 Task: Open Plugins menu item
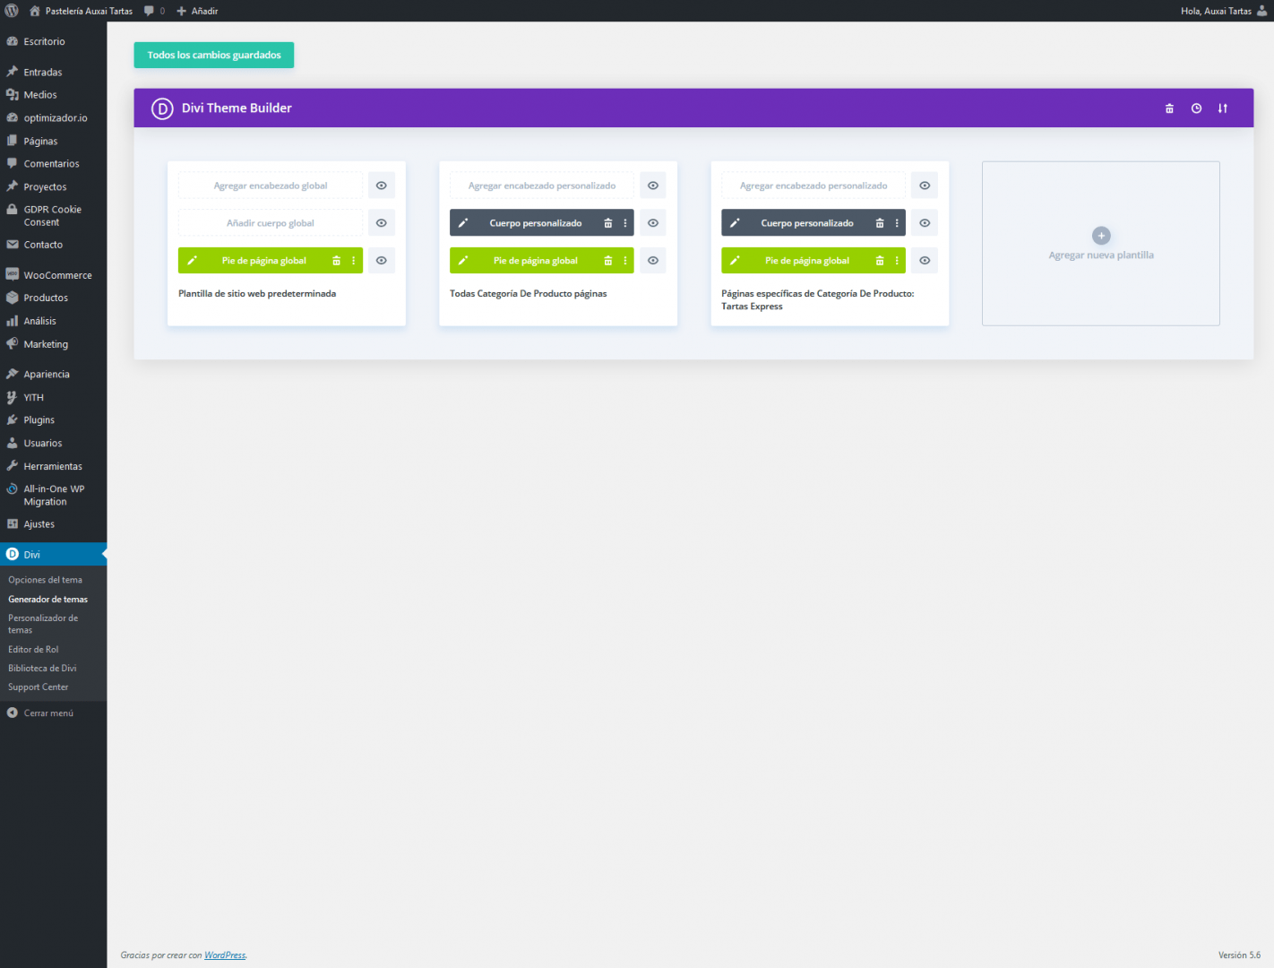[54, 419]
